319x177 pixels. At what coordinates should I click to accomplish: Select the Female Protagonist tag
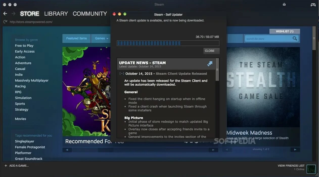click(x=30, y=147)
